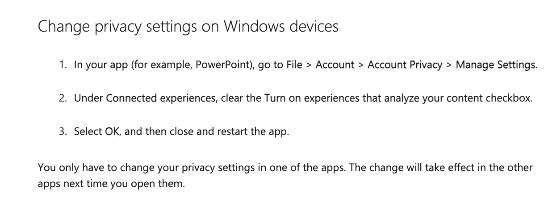The image size is (544, 208).
Task: Click the list number "1."
Action: (x=63, y=65)
